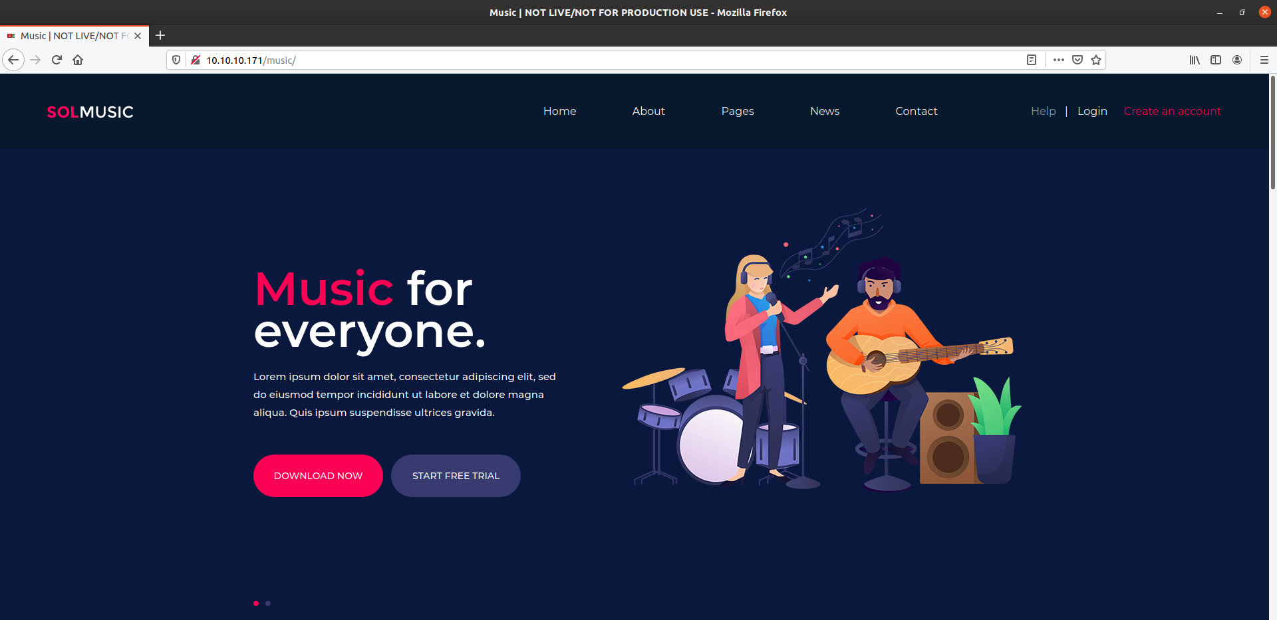Image resolution: width=1277 pixels, height=620 pixels.
Task: Open page actions three-dots menu
Action: (x=1059, y=60)
